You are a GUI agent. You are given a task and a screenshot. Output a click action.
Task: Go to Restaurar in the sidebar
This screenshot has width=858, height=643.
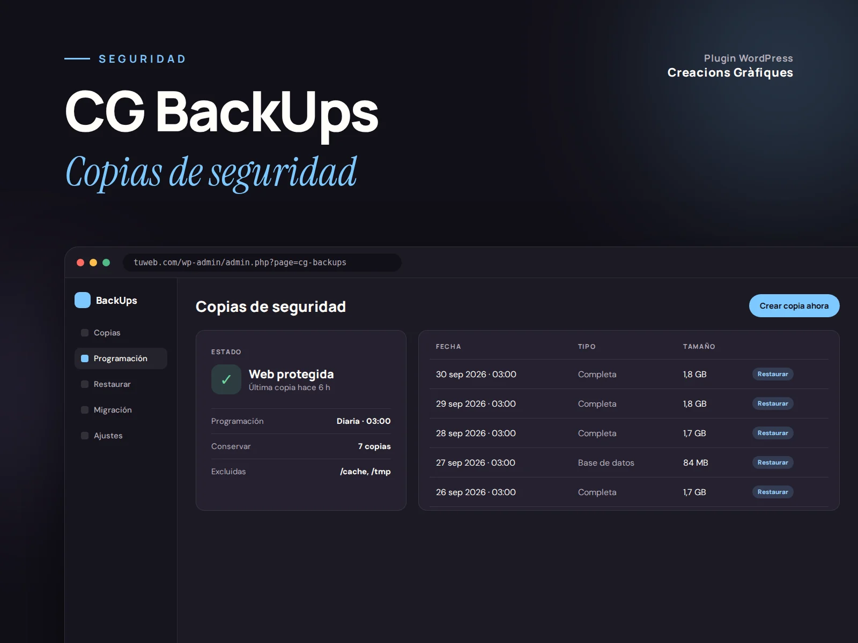[x=121, y=384]
